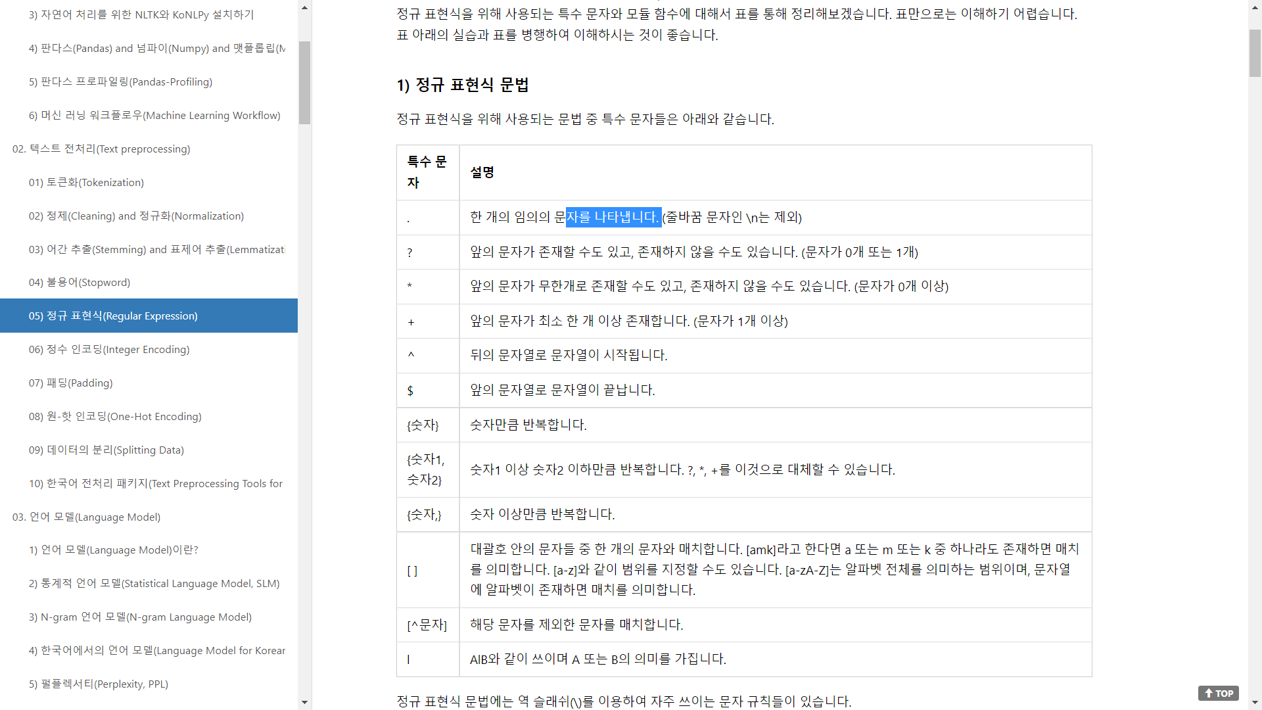This screenshot has width=1262, height=710.
Task: Open 03) 어간 추출(Stemming) chapter
Action: (156, 249)
